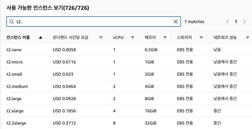Sort by 메모리 column arrow
252x129 pixels.
point(165,37)
